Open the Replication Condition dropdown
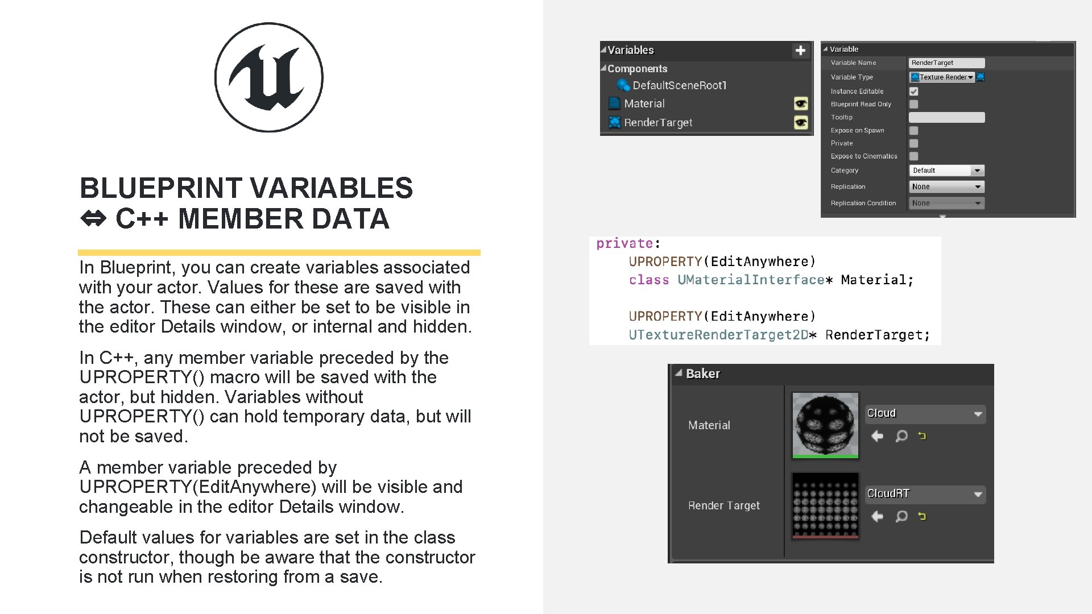Viewport: 1092px width, 614px height. coord(947,203)
